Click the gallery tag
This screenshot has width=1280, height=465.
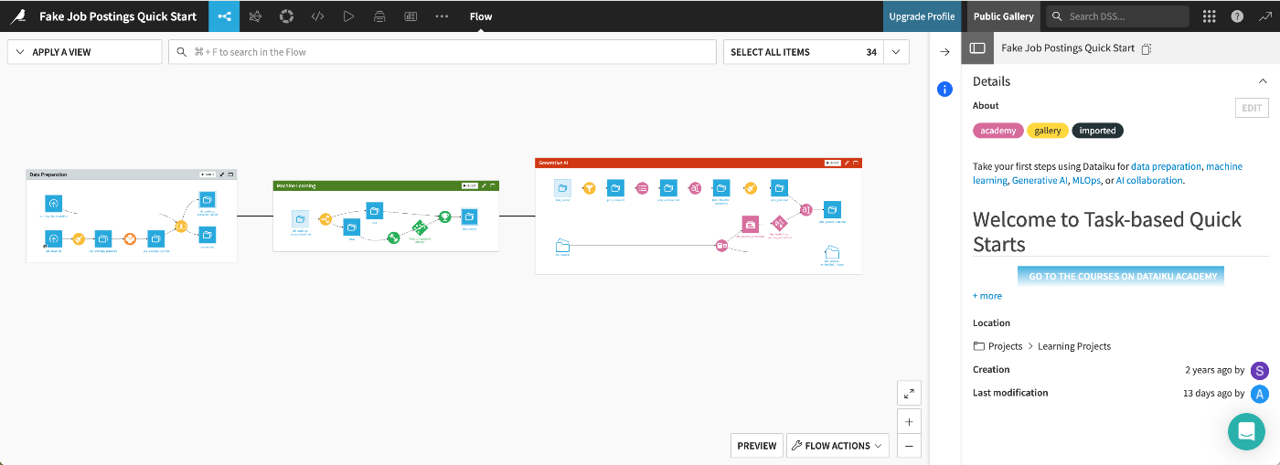click(x=1047, y=131)
